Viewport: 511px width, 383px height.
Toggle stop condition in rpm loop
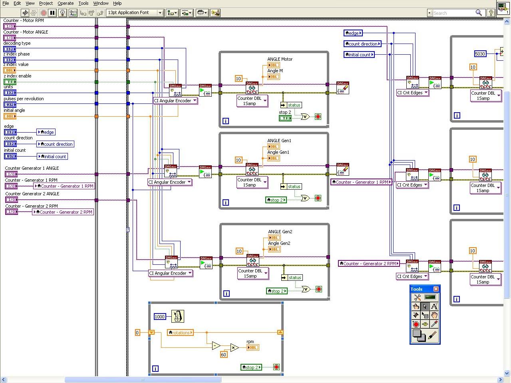click(x=276, y=367)
